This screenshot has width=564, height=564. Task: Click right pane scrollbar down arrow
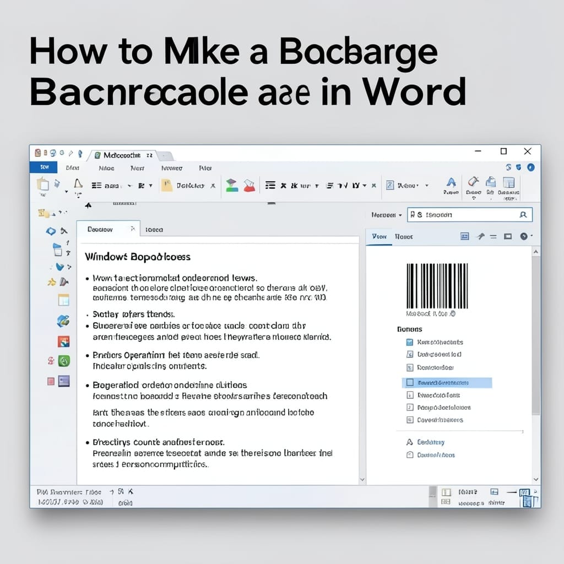536,479
